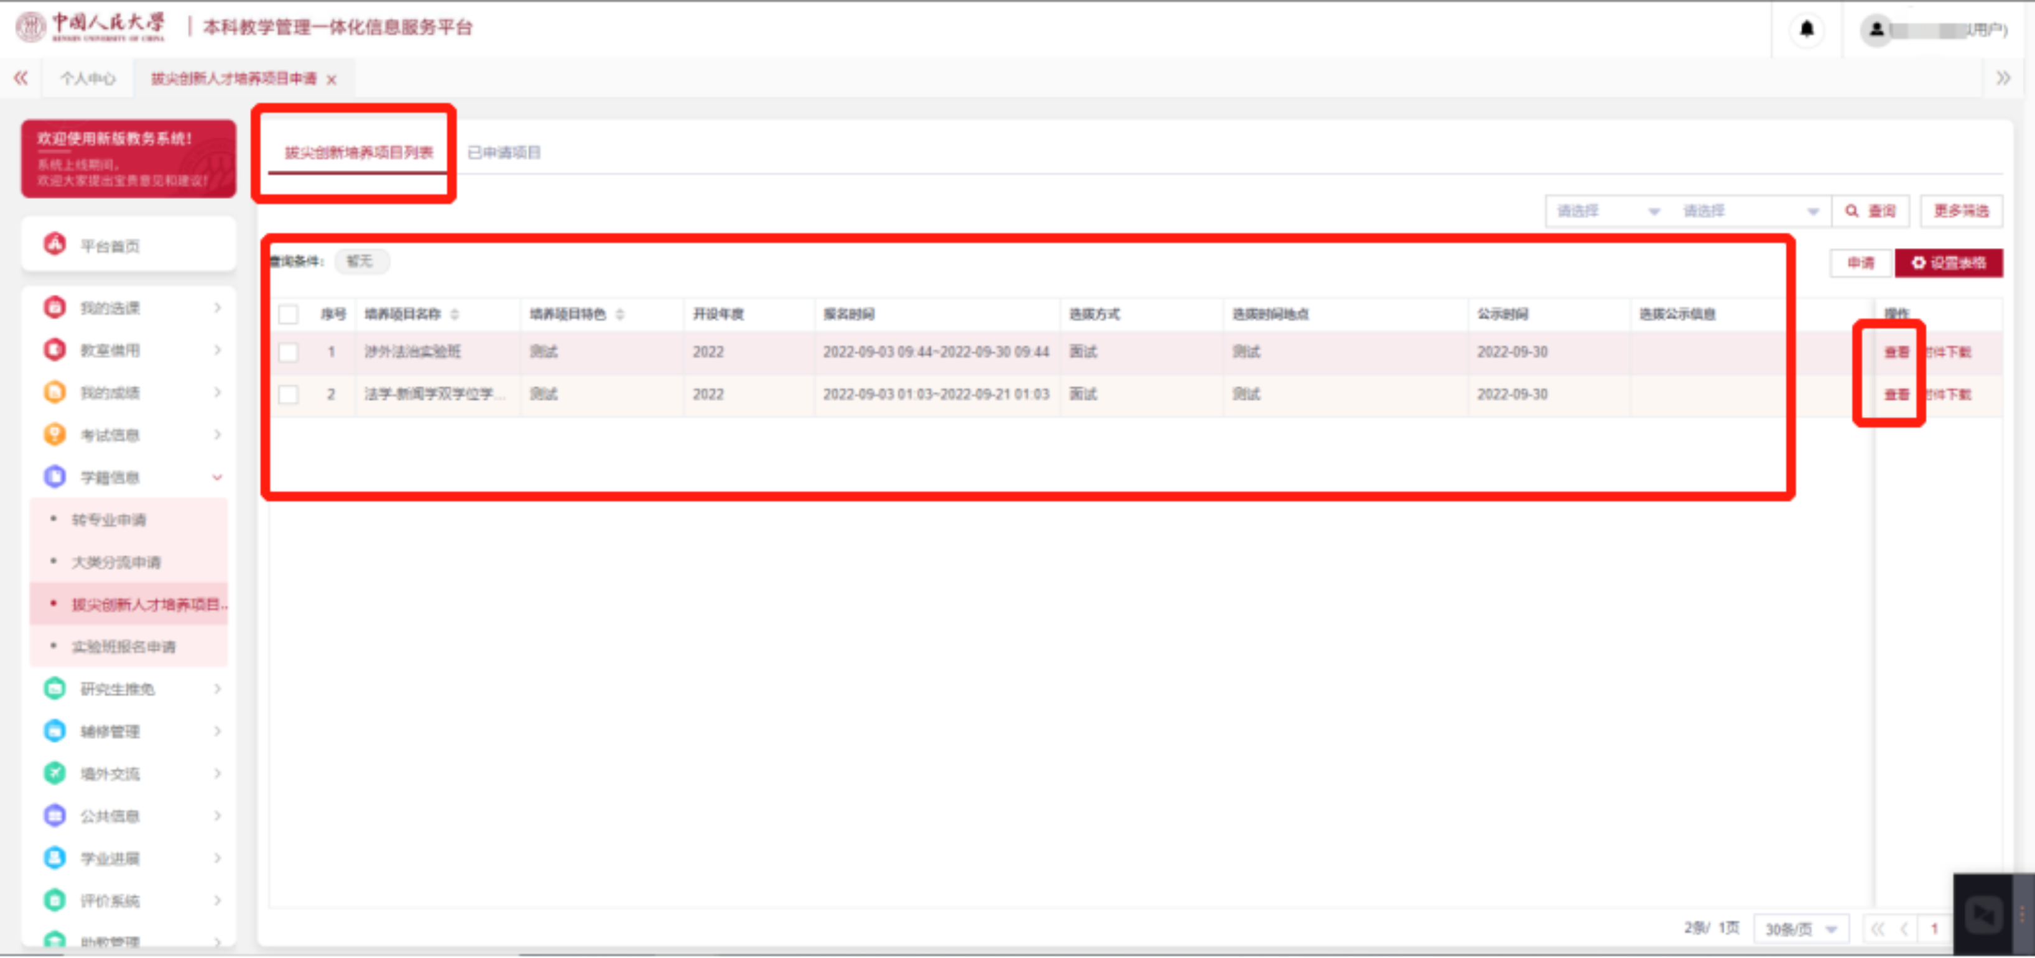The image size is (2035, 958).
Task: Collapse tabs with left double-arrow icon
Action: pos(21,78)
